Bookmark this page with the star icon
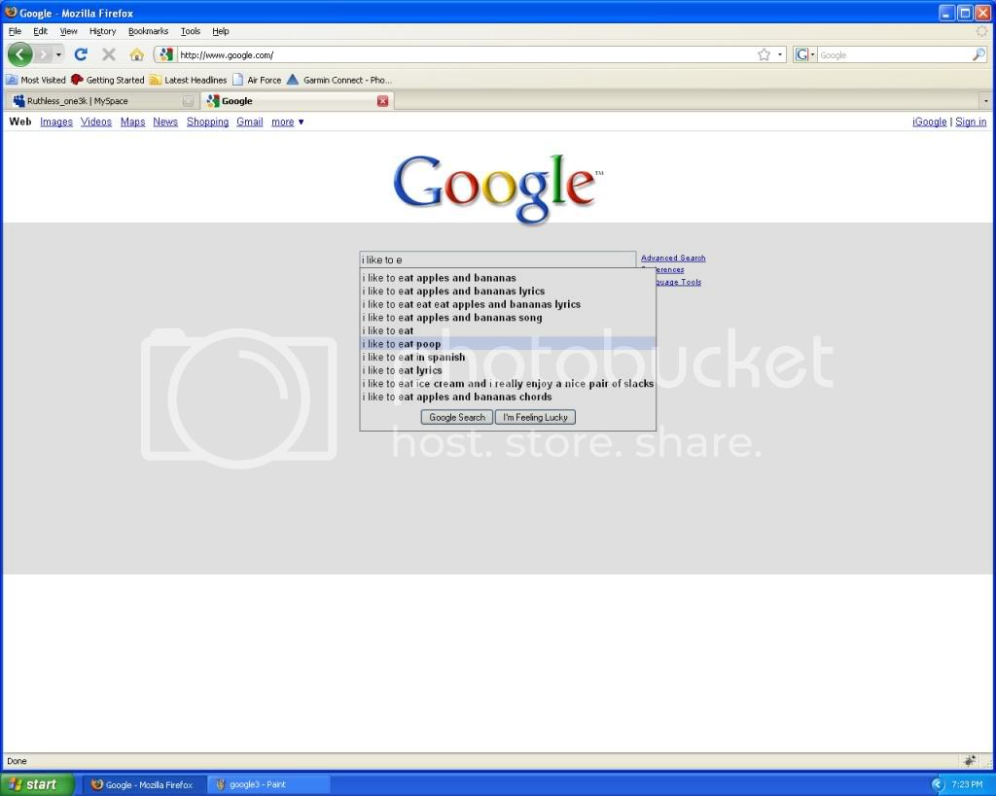The height and width of the screenshot is (796, 996). (765, 54)
